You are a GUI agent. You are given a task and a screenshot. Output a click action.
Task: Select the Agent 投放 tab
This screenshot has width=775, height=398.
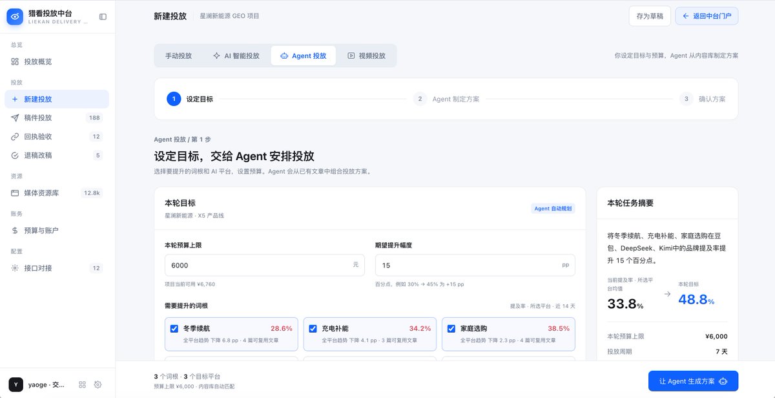(x=304, y=56)
